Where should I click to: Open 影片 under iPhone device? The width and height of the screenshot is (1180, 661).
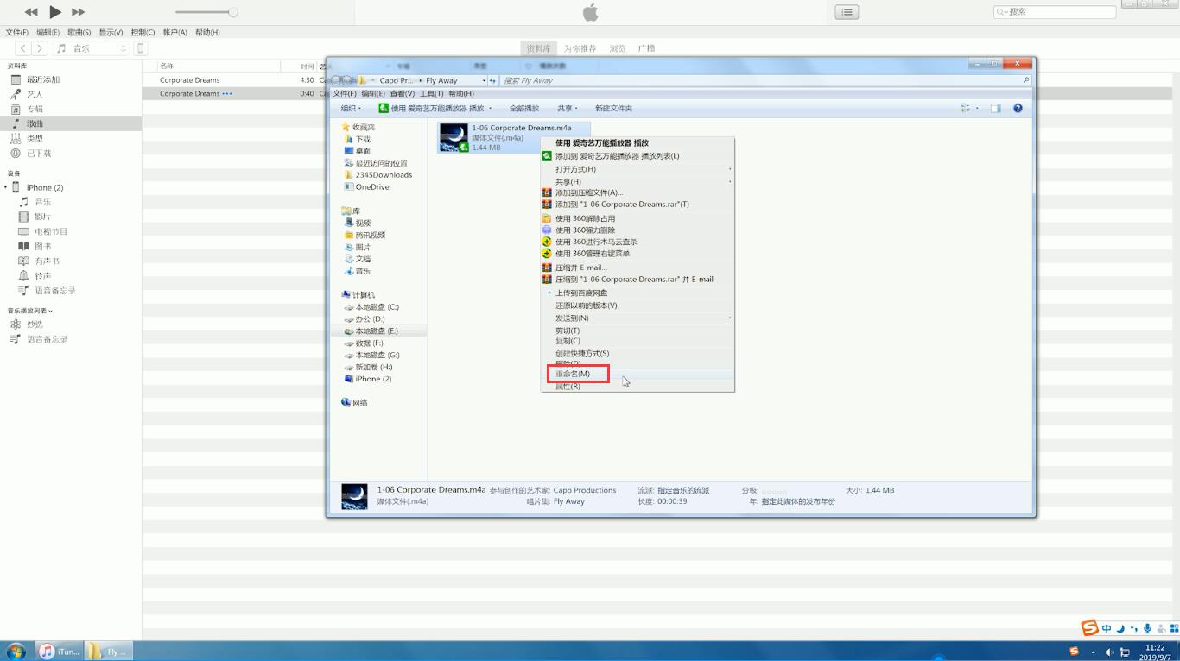[42, 217]
